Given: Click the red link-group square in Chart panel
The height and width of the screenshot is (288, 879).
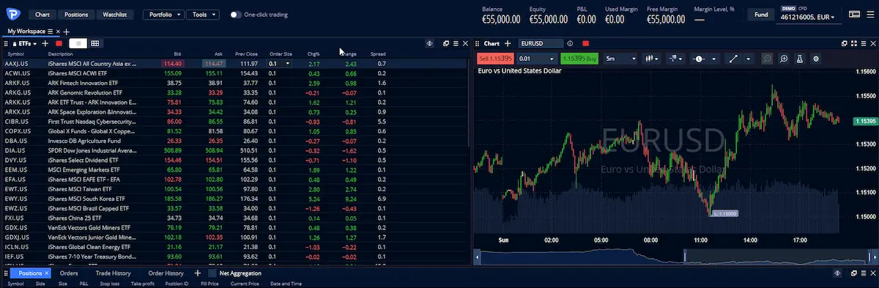Looking at the screenshot, I should (585, 44).
